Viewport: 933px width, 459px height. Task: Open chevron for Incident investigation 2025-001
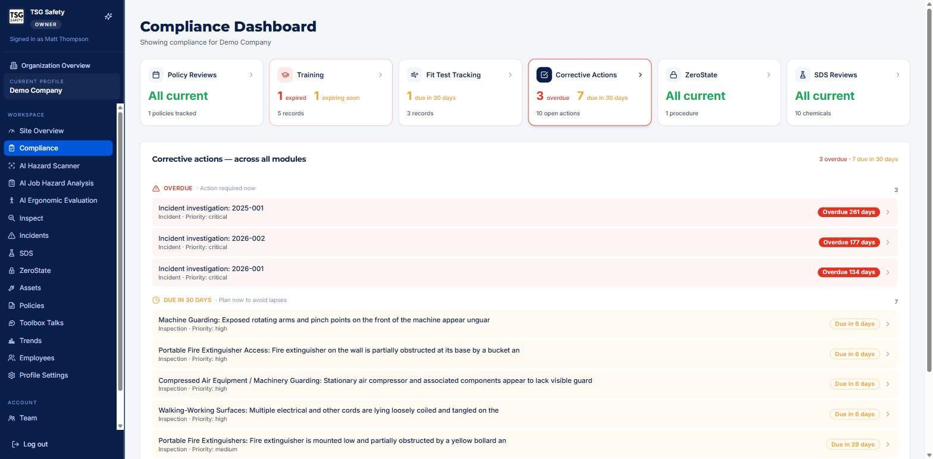coord(888,212)
